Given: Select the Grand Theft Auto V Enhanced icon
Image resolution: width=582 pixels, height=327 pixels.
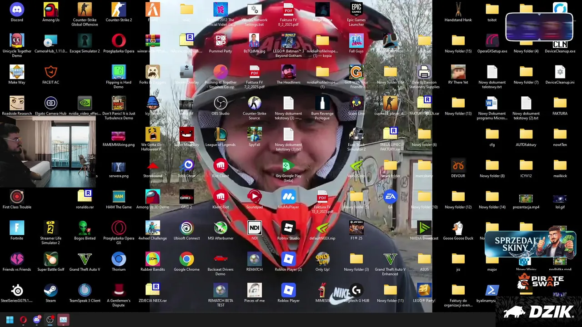Looking at the screenshot, I should click(x=390, y=264).
